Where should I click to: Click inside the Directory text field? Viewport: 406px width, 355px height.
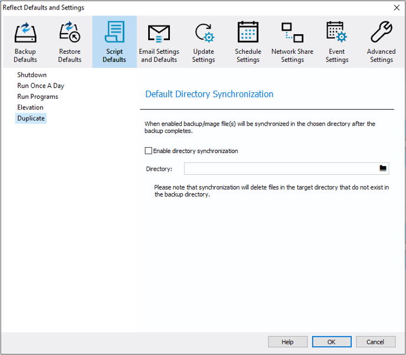coord(280,169)
